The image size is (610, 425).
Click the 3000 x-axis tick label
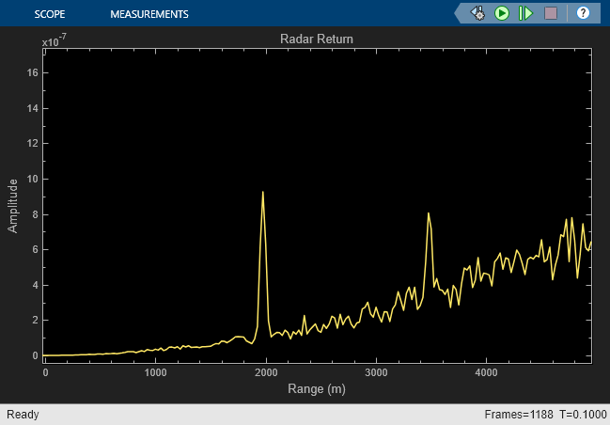pyautogui.click(x=376, y=373)
